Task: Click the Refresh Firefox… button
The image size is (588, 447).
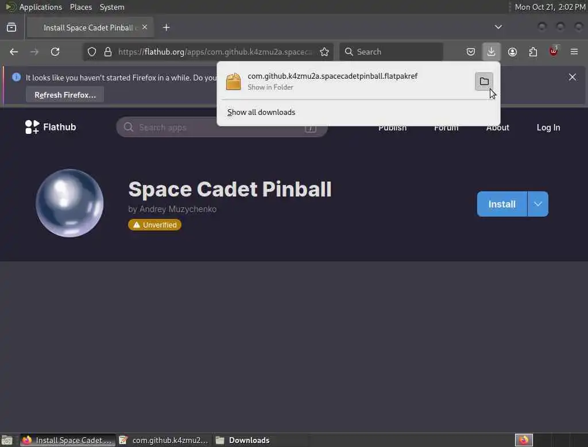Action: point(65,95)
